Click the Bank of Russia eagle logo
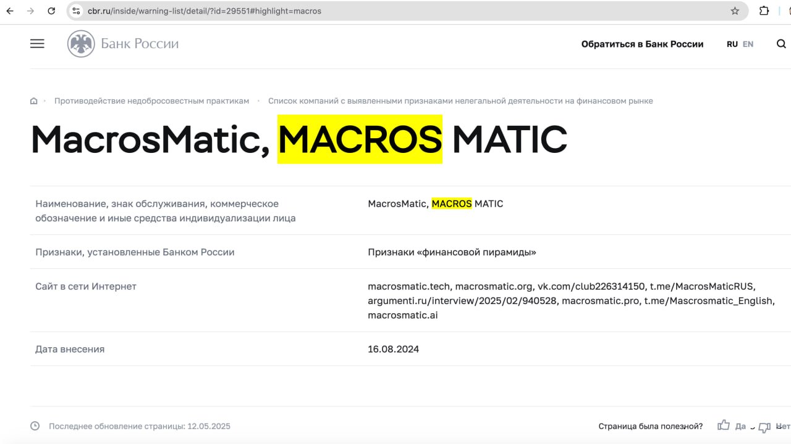This screenshot has width=791, height=444. point(81,44)
